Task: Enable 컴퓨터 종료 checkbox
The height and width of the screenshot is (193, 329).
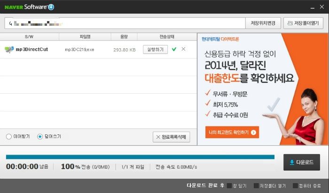Action: point(295,186)
